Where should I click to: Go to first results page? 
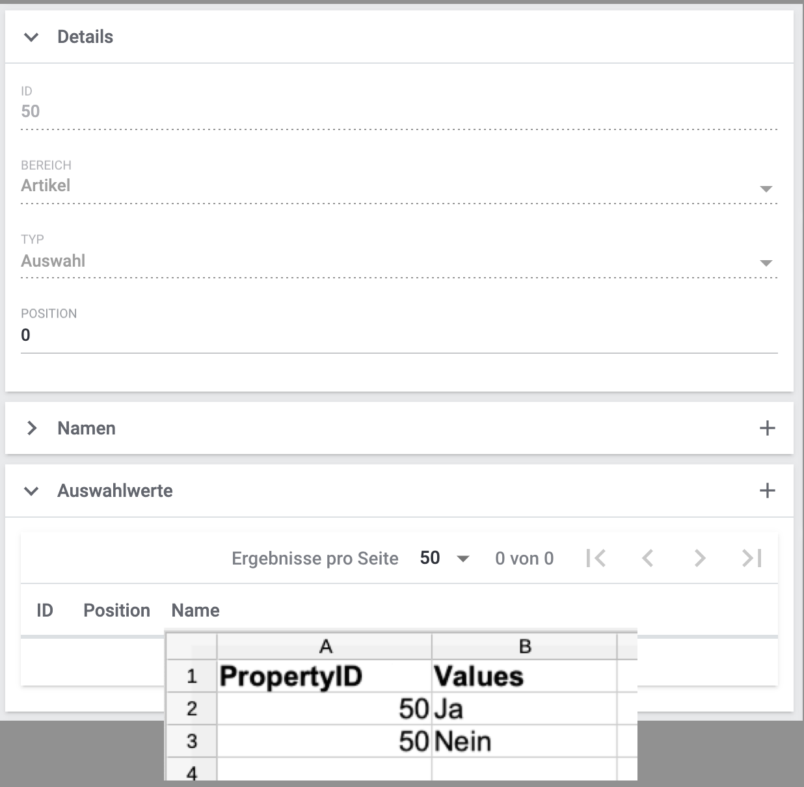point(596,558)
